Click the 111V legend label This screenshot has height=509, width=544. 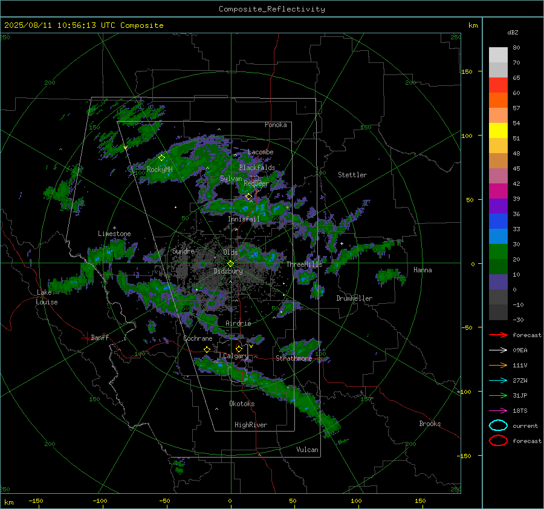coord(520,365)
